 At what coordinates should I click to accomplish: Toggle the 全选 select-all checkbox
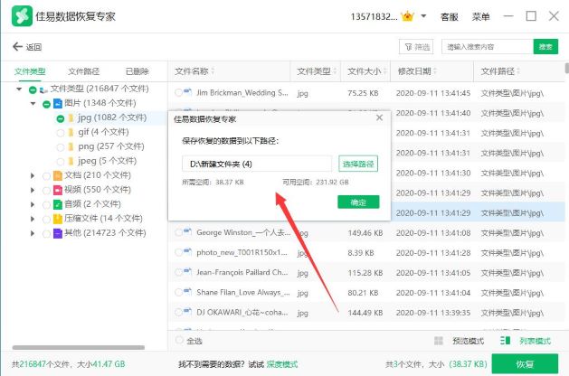pos(179,340)
